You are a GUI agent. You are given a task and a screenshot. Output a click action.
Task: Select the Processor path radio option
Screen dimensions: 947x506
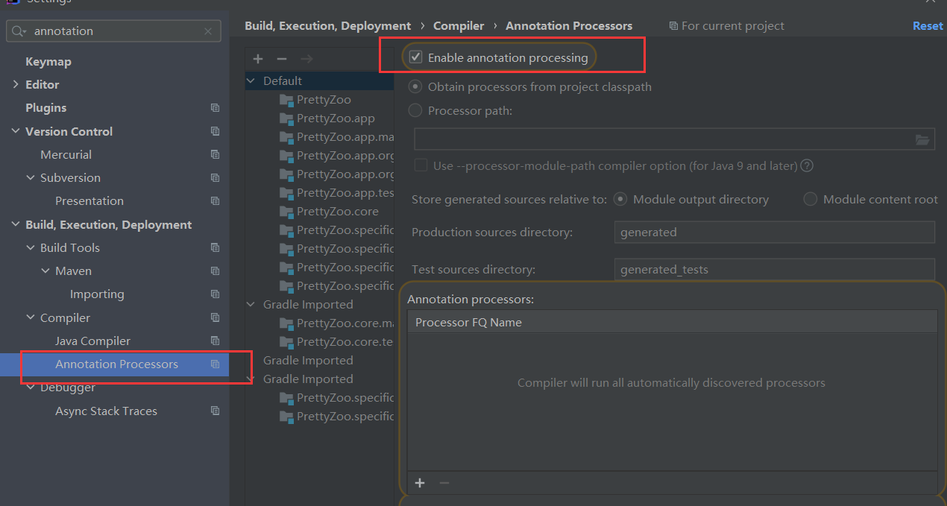[415, 111]
